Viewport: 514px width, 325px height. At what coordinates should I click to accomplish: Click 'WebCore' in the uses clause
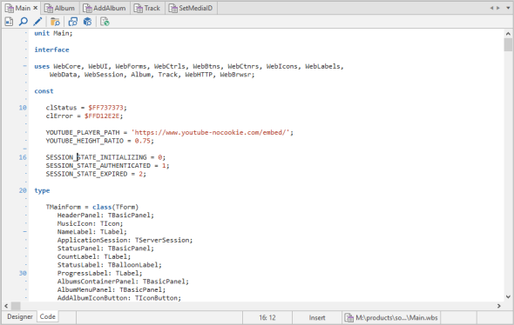click(67, 66)
